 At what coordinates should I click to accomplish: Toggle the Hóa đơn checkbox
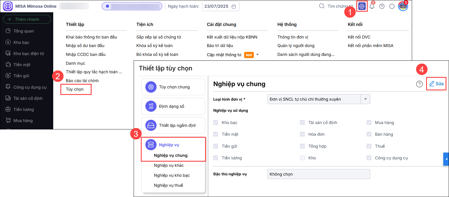coord(302,134)
